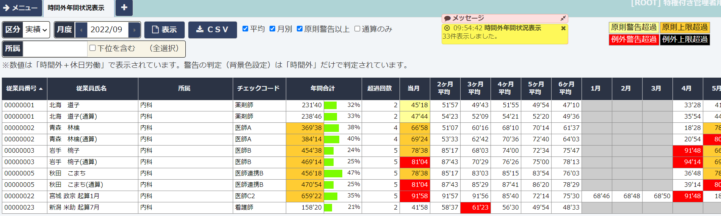721x216 pixels.
Task: Toggle the 平均 checkbox
Action: tap(245, 29)
